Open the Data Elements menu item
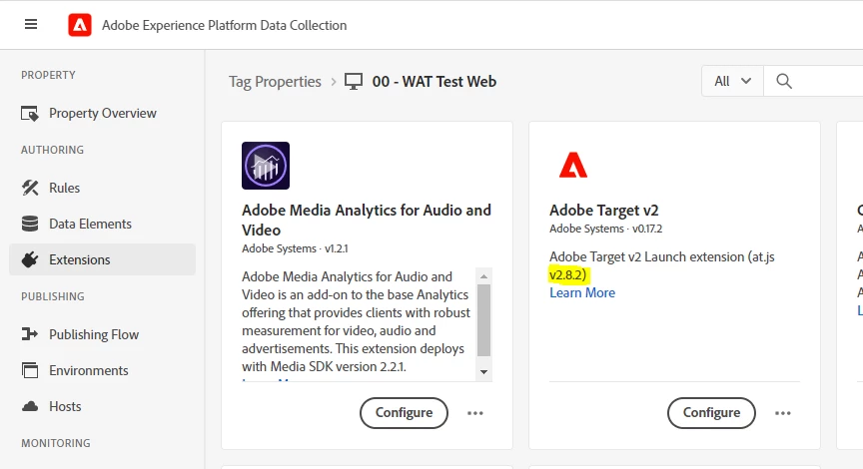The width and height of the screenshot is (863, 469). [90, 224]
